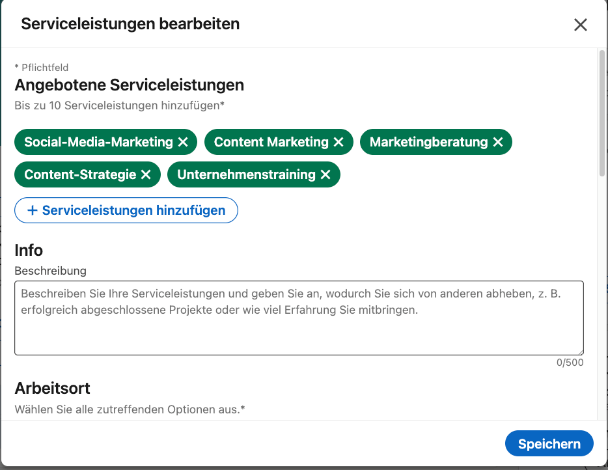Click the Arbeitsort section heading
This screenshot has width=608, height=470.
click(x=52, y=389)
